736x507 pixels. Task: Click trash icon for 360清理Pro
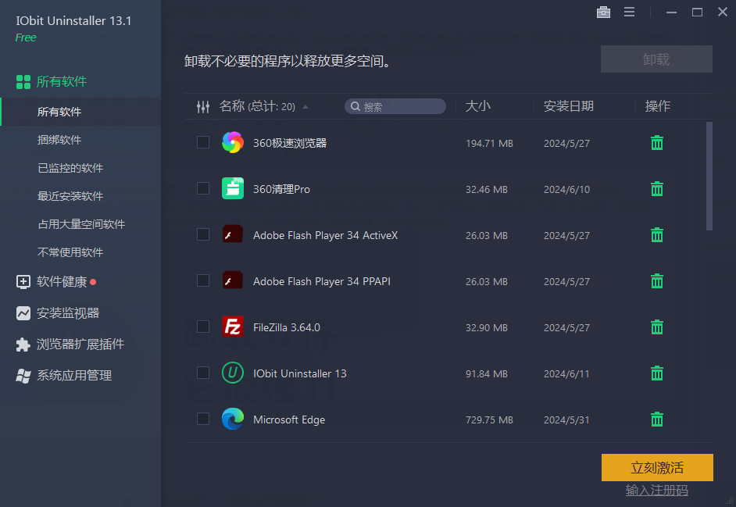coord(656,189)
